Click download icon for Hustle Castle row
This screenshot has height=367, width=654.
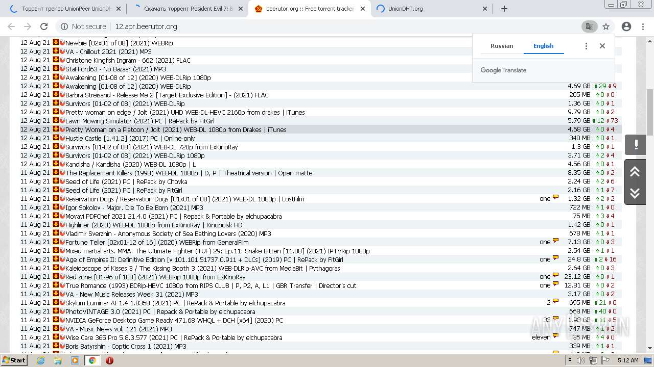click(x=56, y=138)
